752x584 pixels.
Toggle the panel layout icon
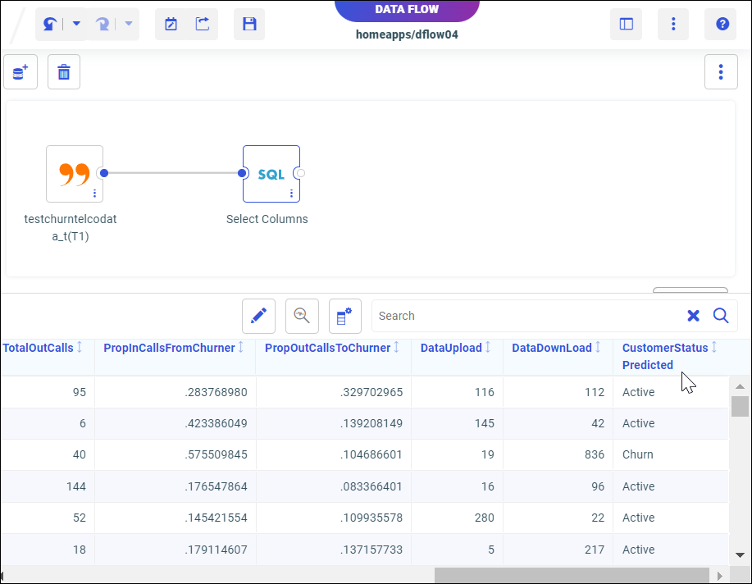click(626, 24)
